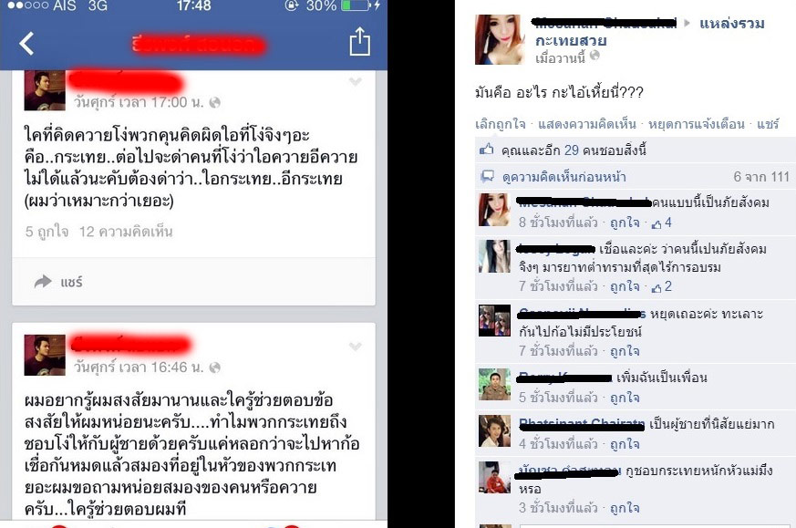Viewport: 796px width, 528px height.
Task: Open the 12 ความคิดเห็น comments count
Action: [x=126, y=232]
